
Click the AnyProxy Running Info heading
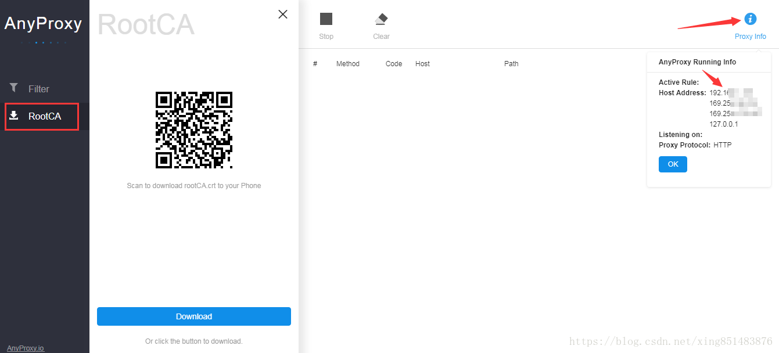(697, 62)
